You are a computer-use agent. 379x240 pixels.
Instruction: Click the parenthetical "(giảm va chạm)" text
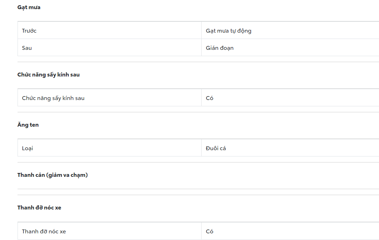click(67, 175)
